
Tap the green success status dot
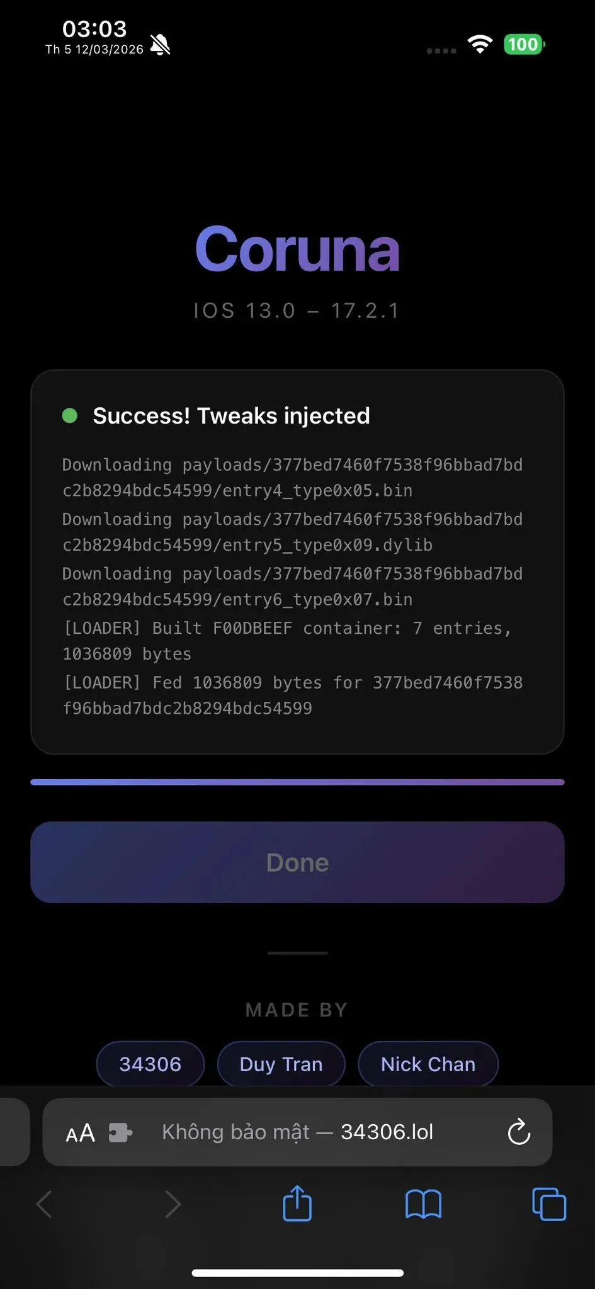click(70, 415)
